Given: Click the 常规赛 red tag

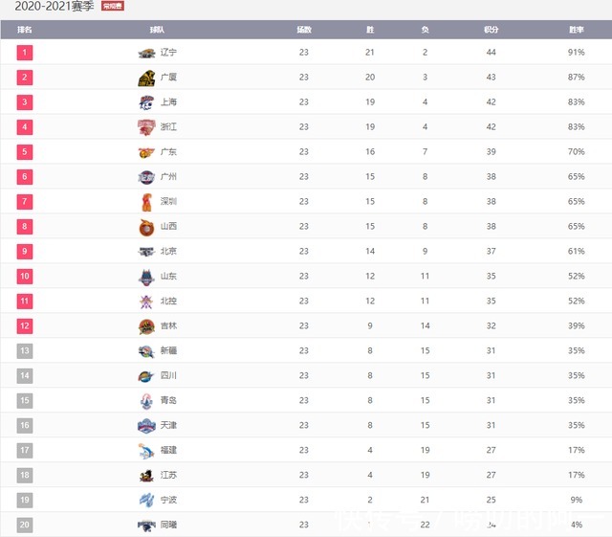Looking at the screenshot, I should coord(113,6).
